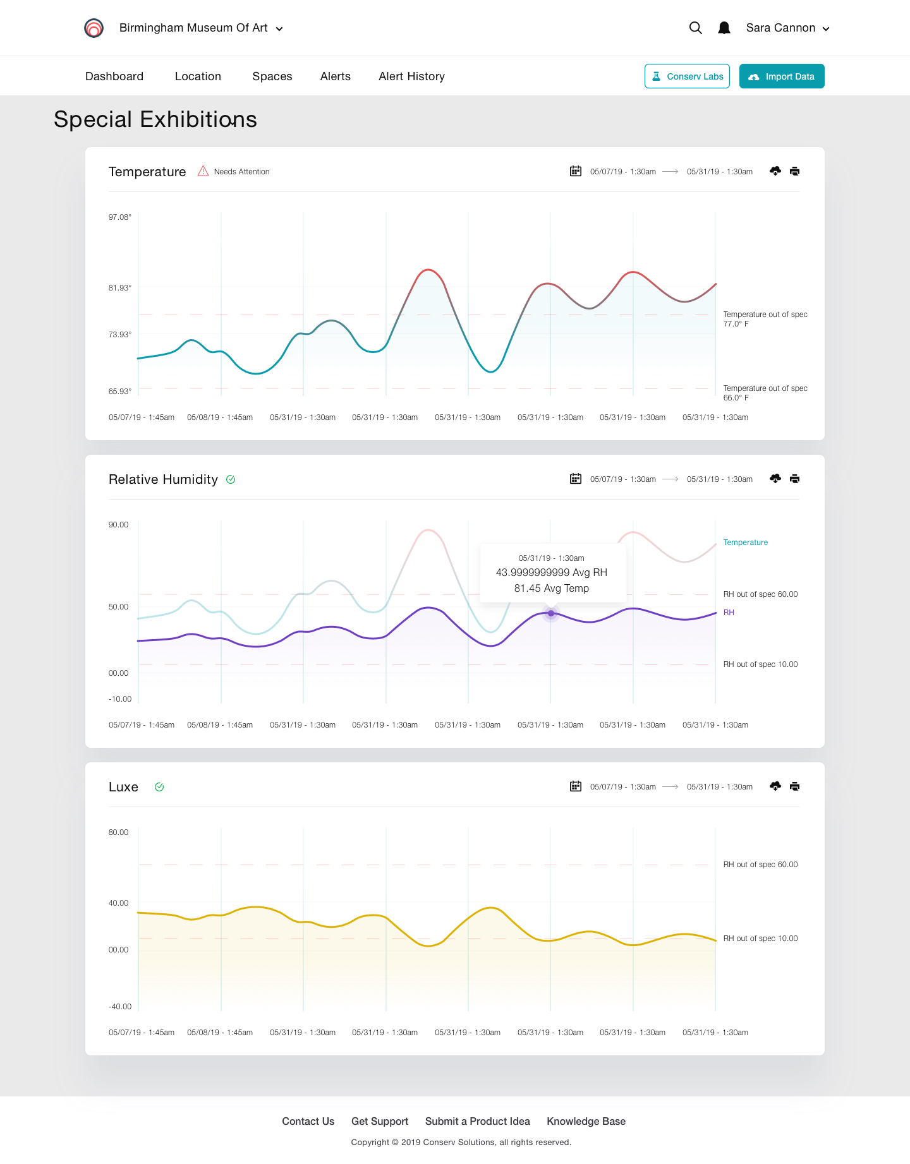Click 'RH out of spec 60.00' in humidity chart
Screen dimensions: 910x1164
click(760, 594)
